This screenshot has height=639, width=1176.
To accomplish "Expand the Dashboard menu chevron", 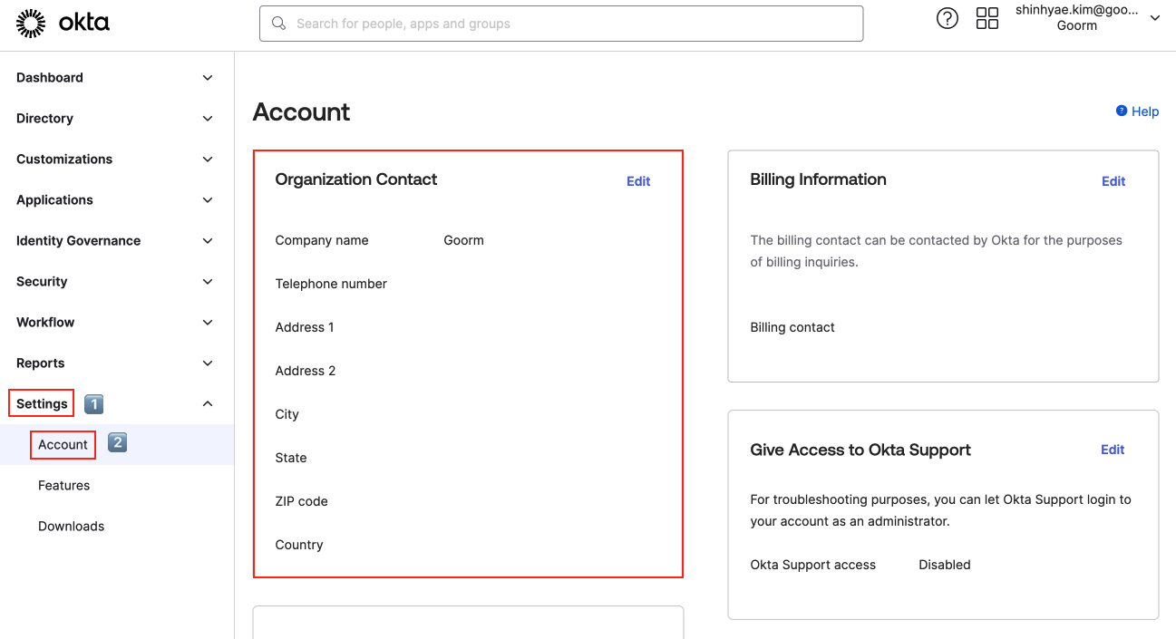I will 208,78.
